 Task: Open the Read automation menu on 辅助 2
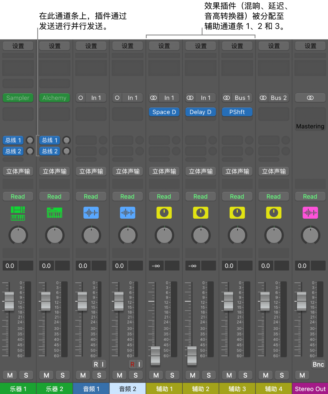pos(201,196)
